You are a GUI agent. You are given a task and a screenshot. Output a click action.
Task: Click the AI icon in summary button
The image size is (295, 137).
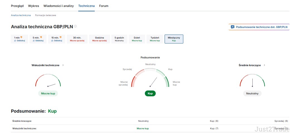[x=233, y=27]
